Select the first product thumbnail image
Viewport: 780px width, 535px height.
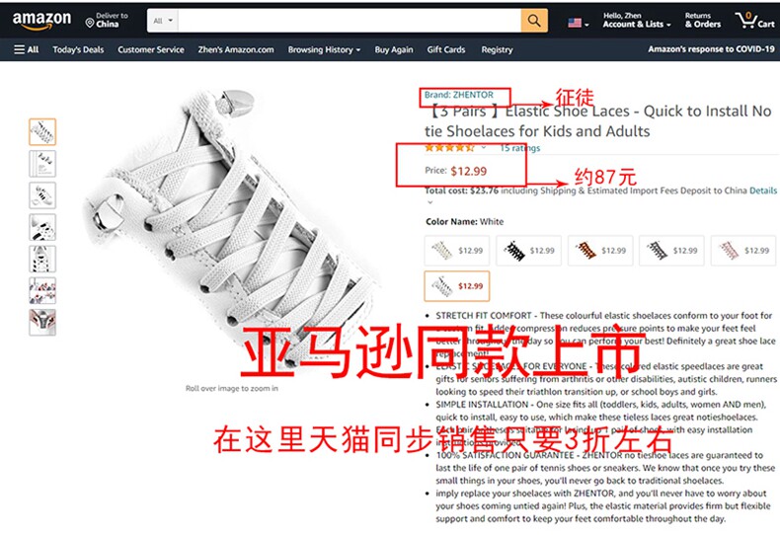point(42,131)
